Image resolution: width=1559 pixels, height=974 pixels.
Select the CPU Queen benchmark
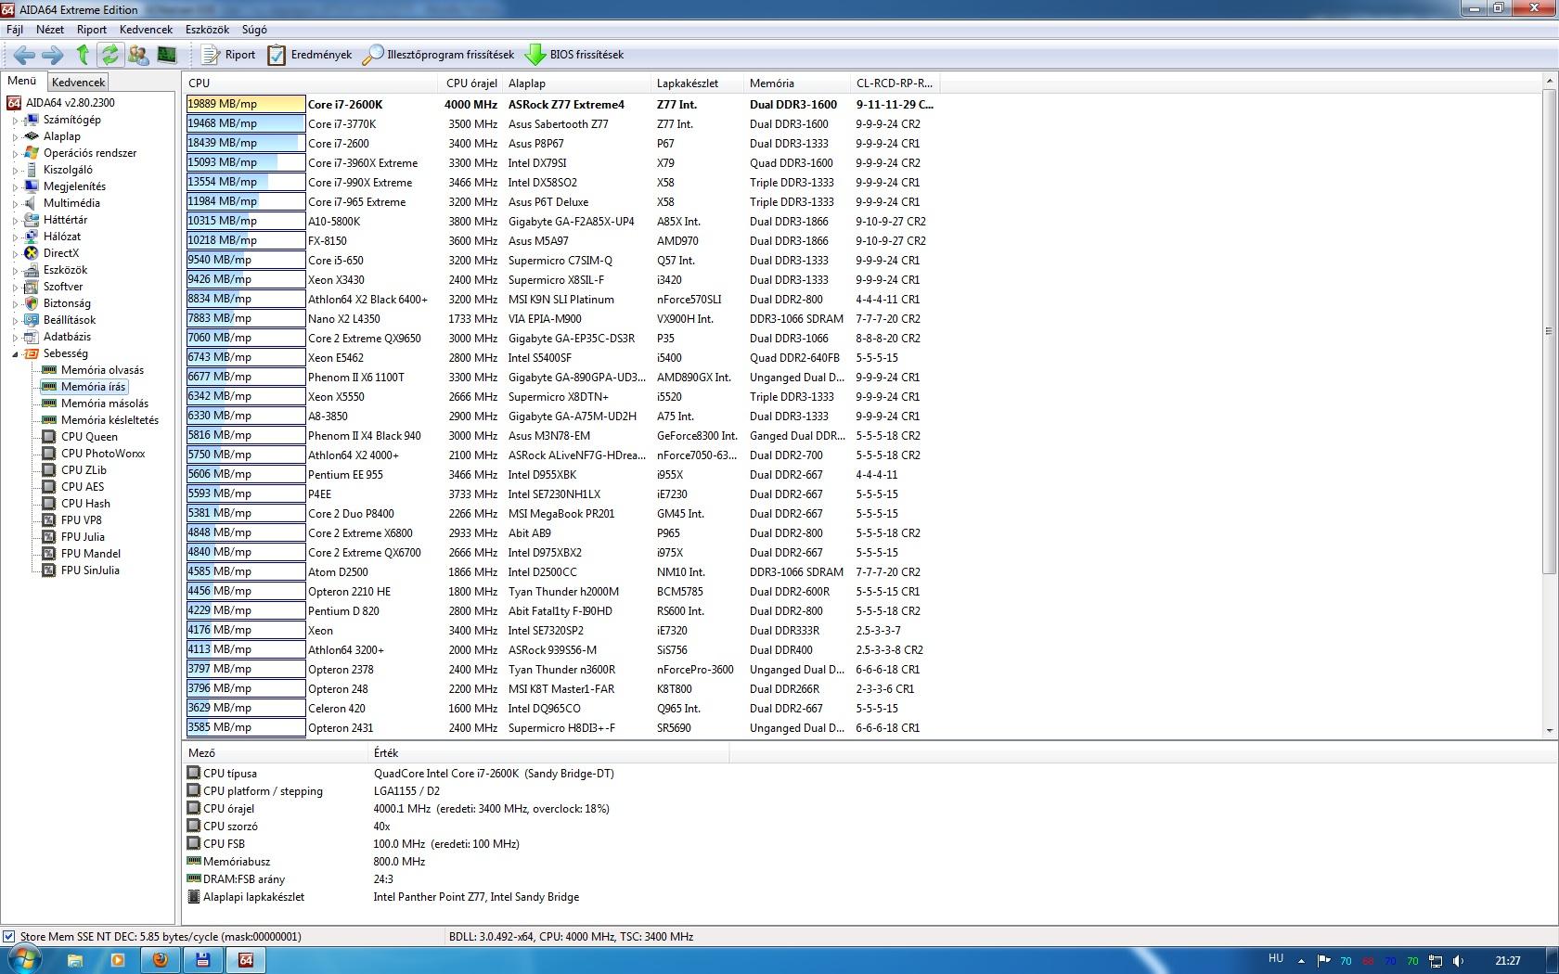(89, 437)
